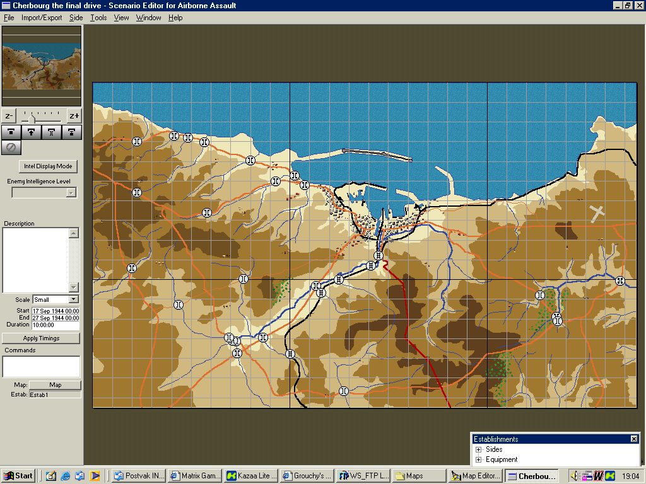Close the Establishments panel
Viewport: 646px width, 484px height.
point(634,439)
